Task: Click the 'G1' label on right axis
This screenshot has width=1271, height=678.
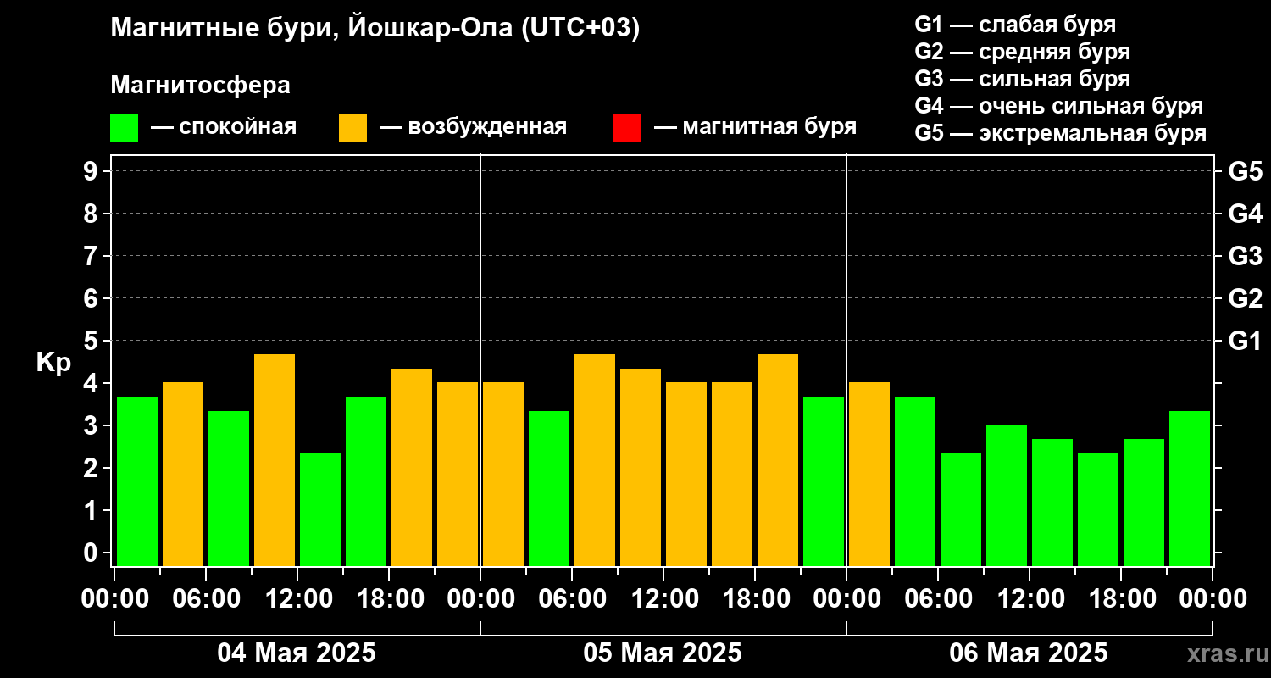Action: [1245, 341]
